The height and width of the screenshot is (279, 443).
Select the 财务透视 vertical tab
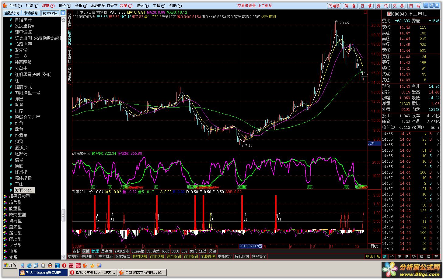pyautogui.click(x=69, y=74)
